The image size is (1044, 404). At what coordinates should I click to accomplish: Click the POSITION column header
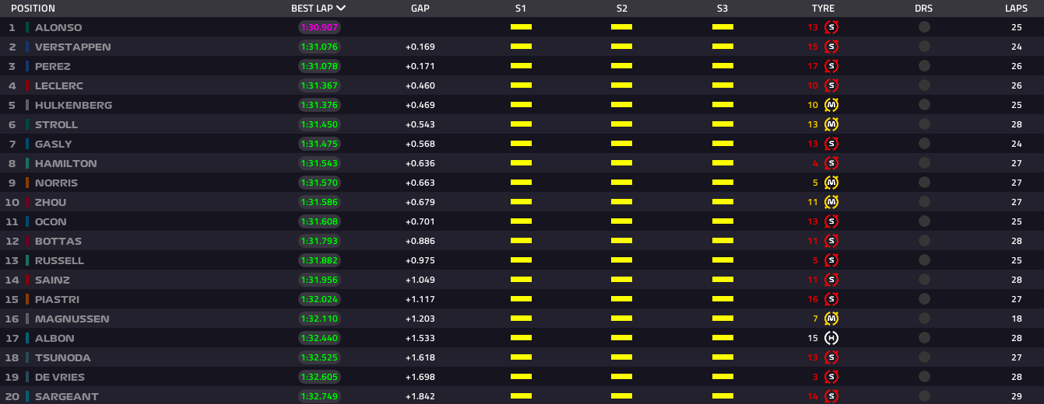click(33, 9)
